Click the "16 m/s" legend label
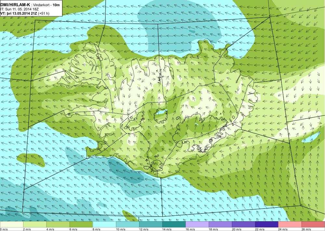The width and height of the screenshot is (325, 231). click(x=190, y=229)
